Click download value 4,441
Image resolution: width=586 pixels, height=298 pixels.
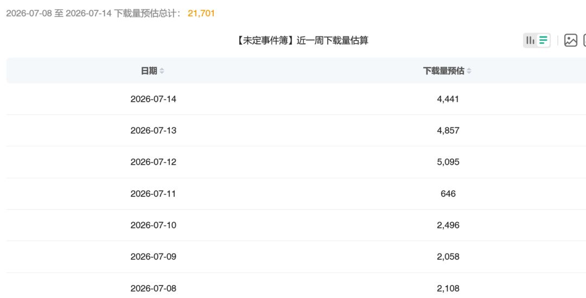(x=448, y=99)
